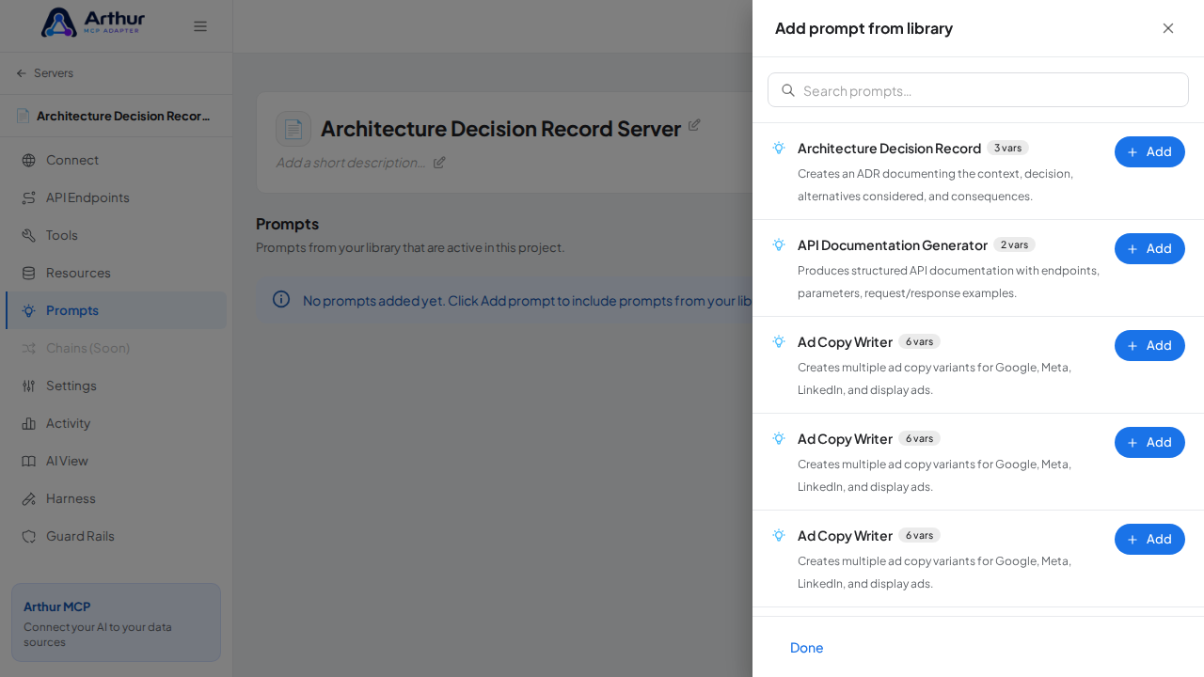
Task: Click the Architecture Decision Record Server page title
Action: [500, 129]
